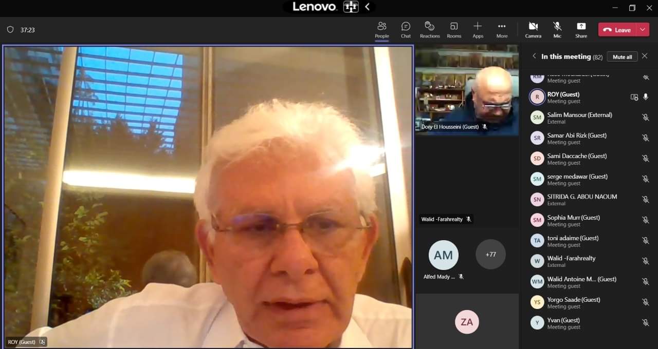Toggle mic for Sophia Murr (Guest)
Viewport: 658px width, 349px height.
pos(646,220)
